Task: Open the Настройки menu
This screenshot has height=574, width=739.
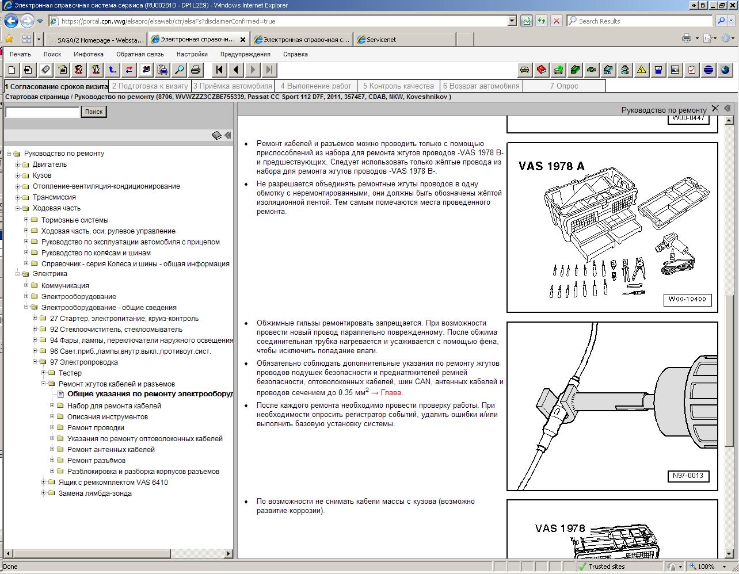Action: tap(192, 54)
